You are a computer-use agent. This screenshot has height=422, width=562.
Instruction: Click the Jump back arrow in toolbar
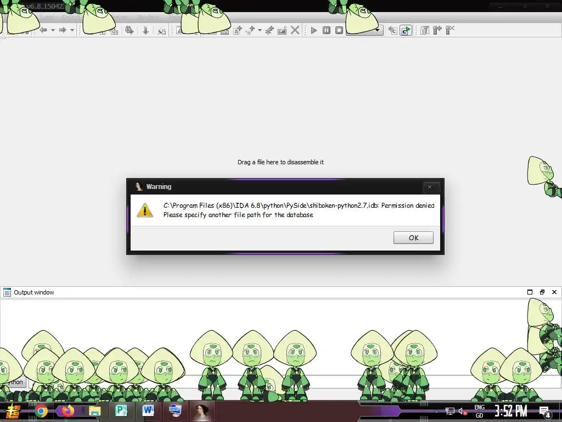pos(43,30)
